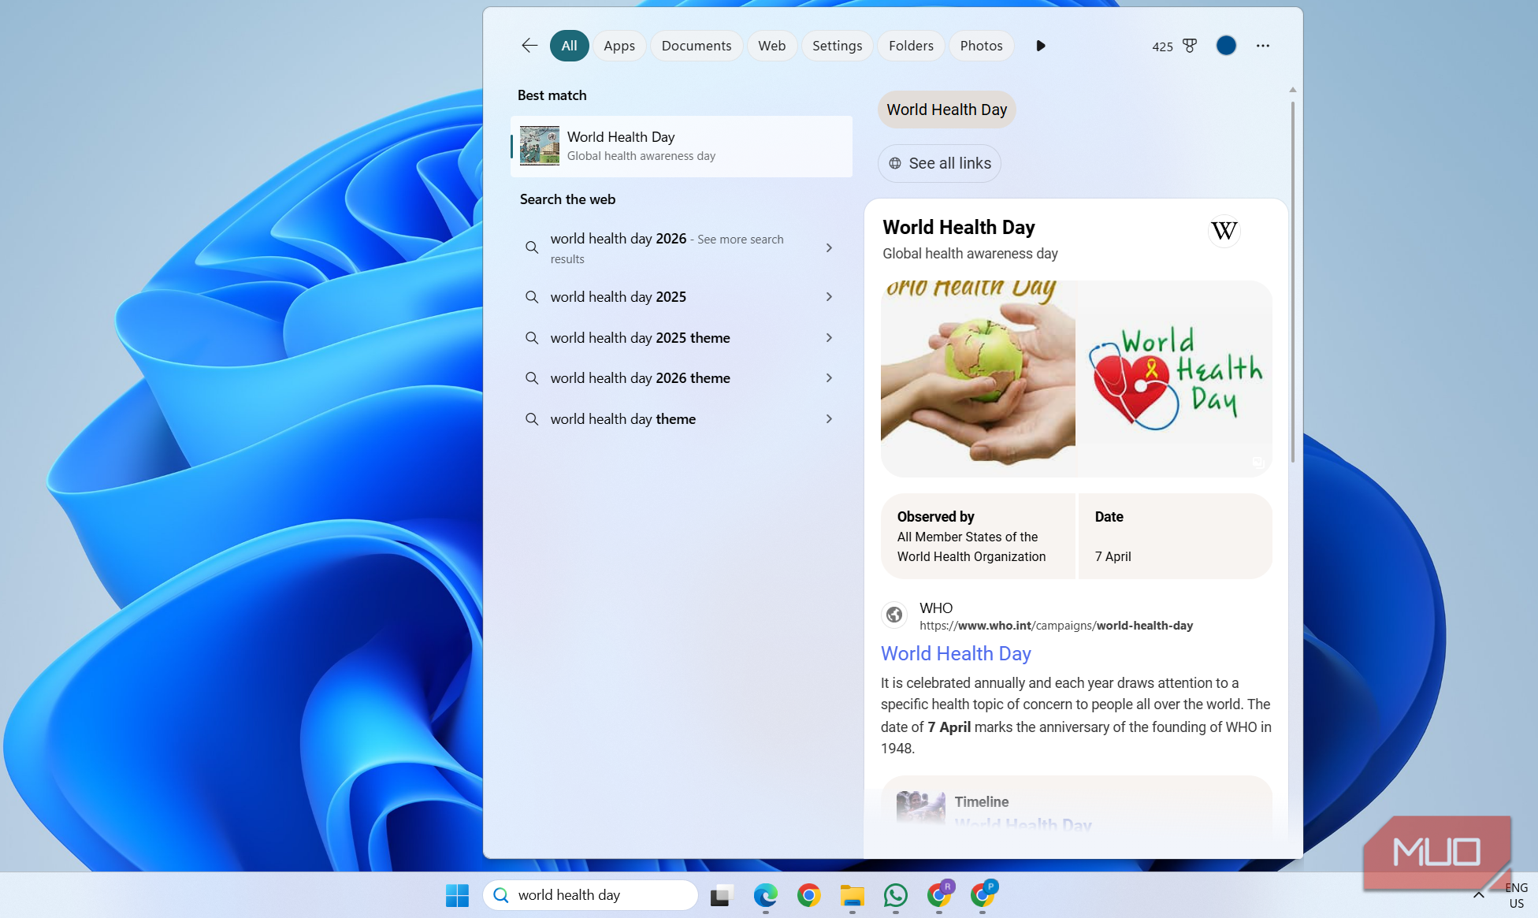
Task: Switch to the Settings filter tab
Action: 837,46
